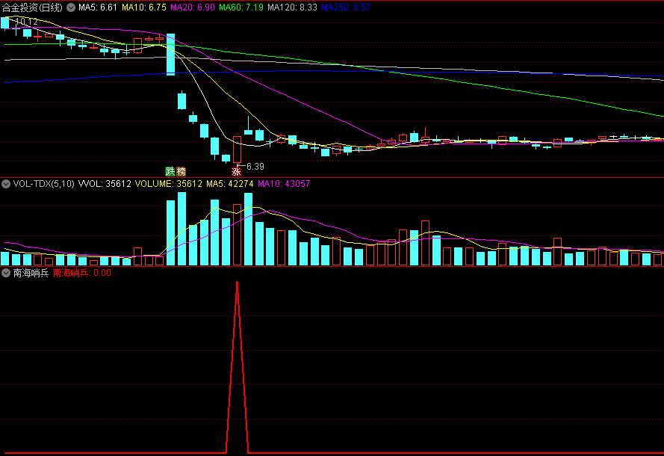Click the VVOL: 35612 value

(105, 184)
